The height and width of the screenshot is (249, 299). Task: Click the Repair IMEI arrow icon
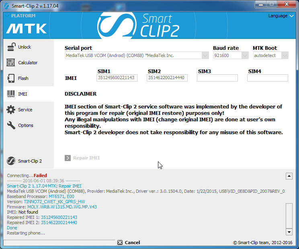click(68, 158)
